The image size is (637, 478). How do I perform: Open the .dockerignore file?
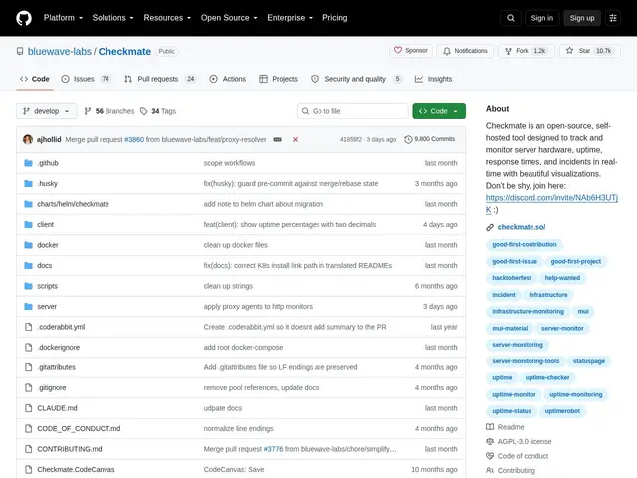[59, 347]
